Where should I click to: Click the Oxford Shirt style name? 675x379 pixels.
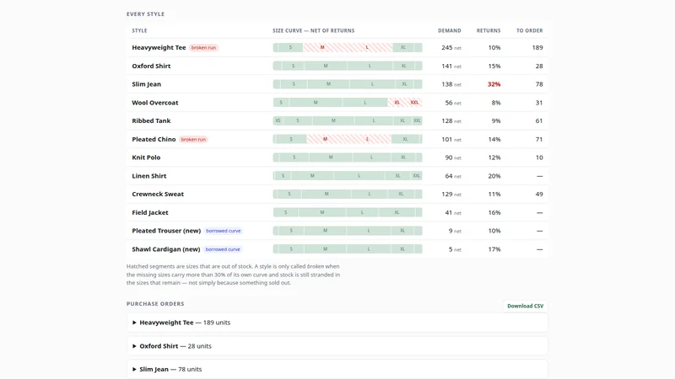coord(151,67)
